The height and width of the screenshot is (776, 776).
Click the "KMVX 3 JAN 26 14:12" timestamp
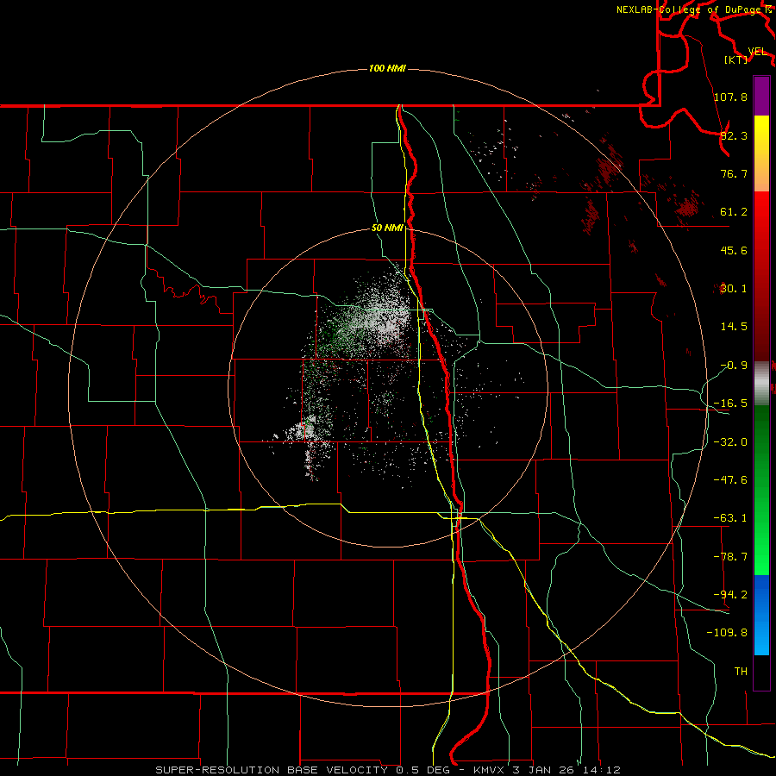[x=547, y=770]
